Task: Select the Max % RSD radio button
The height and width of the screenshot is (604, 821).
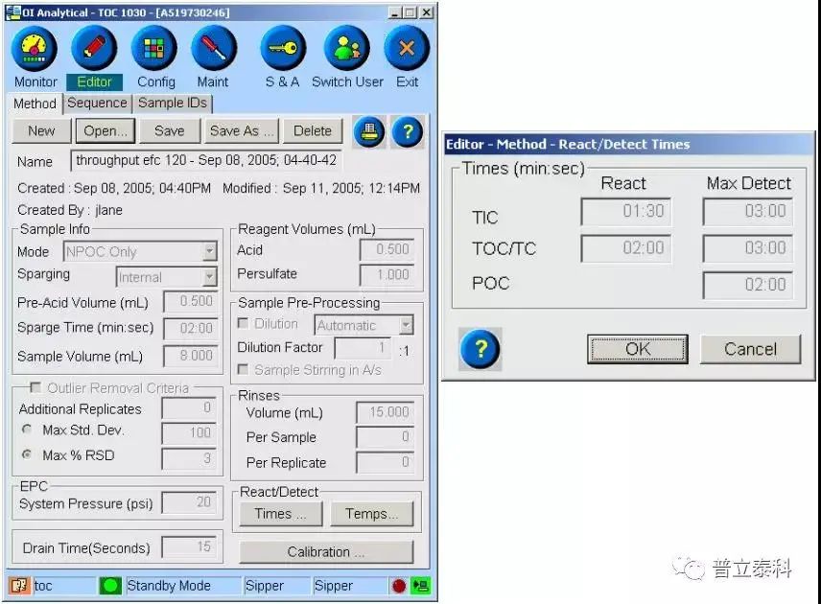Action: [x=27, y=453]
